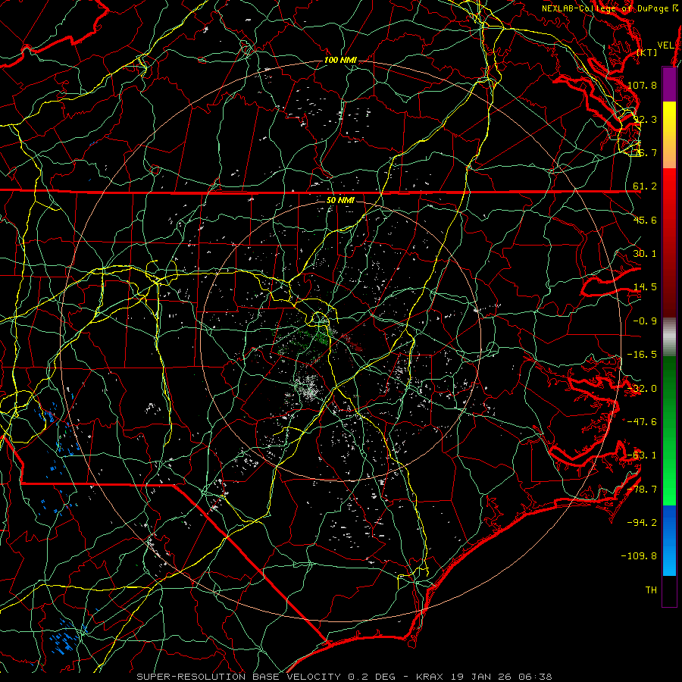Image resolution: width=682 pixels, height=682 pixels.
Task: Select the -94.2 velocity scale value
Action: 642,523
